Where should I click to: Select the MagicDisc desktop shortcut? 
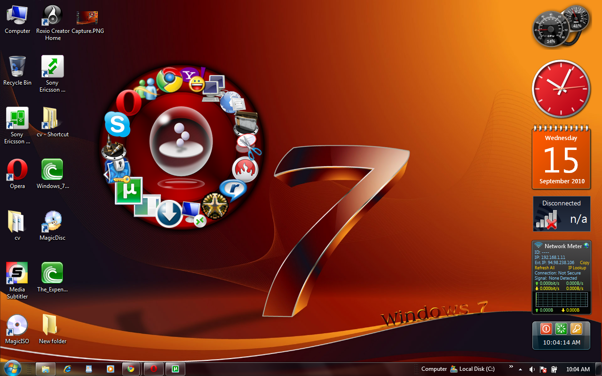click(x=53, y=226)
